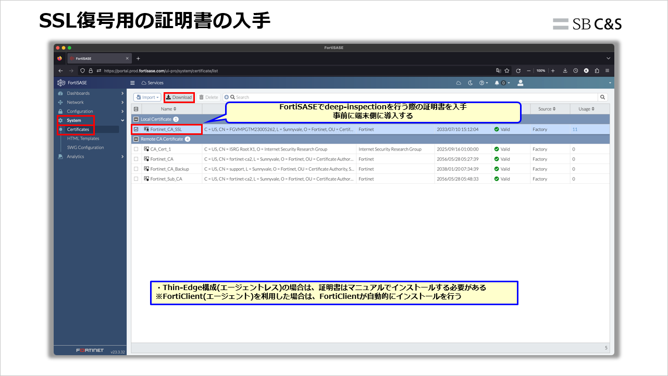Image resolution: width=668 pixels, height=376 pixels.
Task: Open the Import dropdown menu
Action: pos(147,97)
